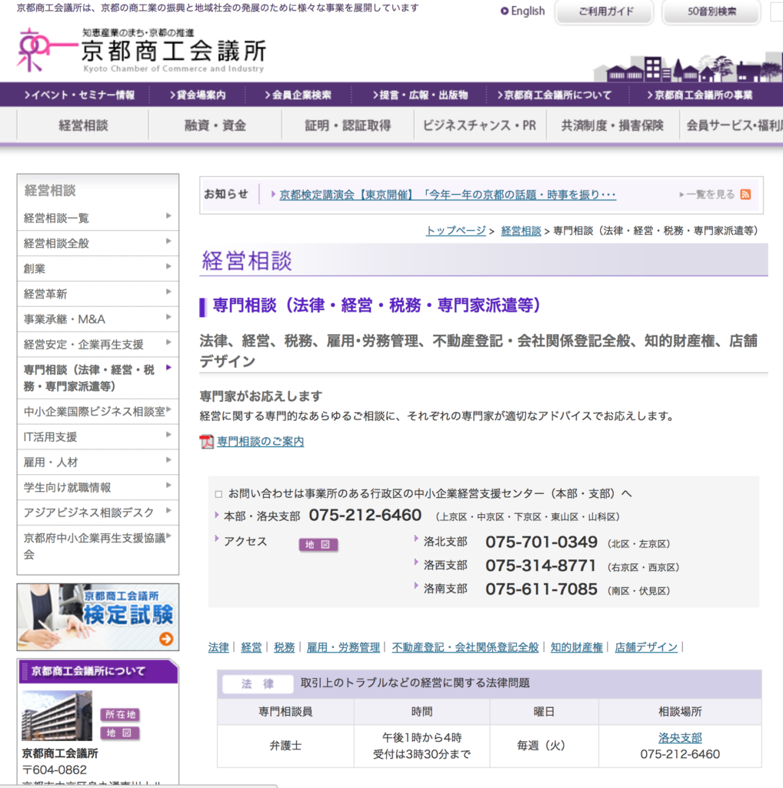
Task: Click the orange RSS feed icon
Action: point(745,195)
